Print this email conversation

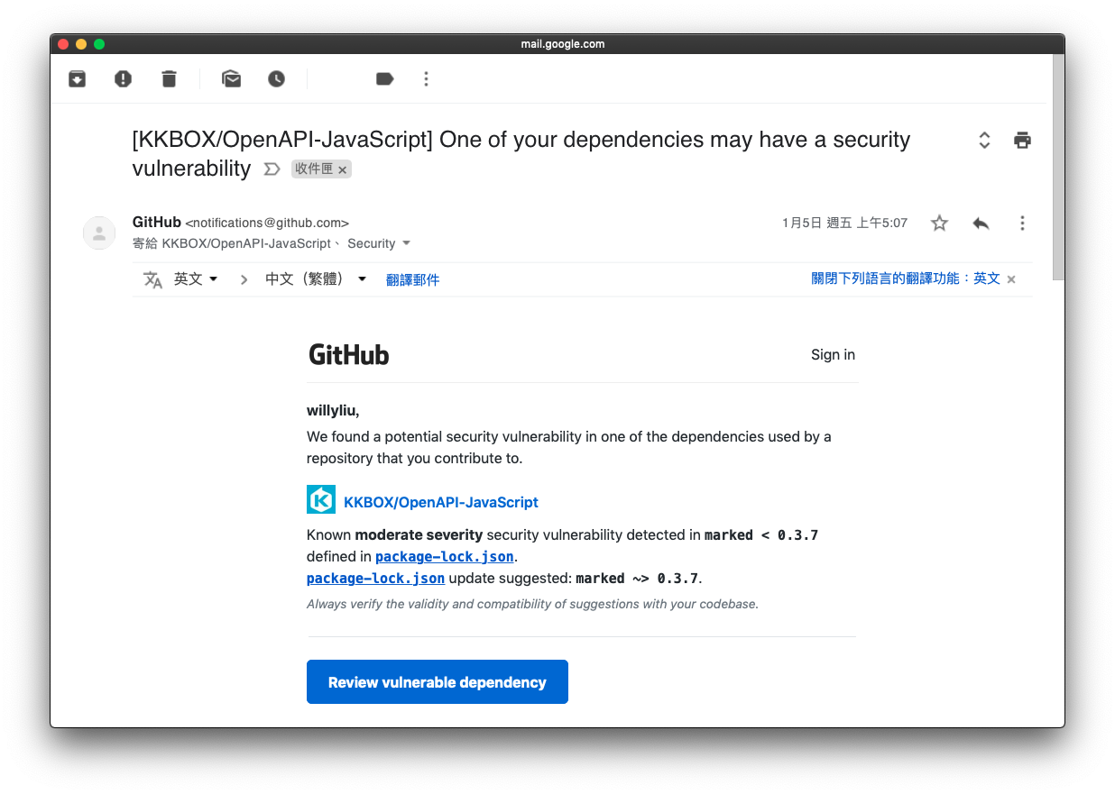coord(1022,140)
